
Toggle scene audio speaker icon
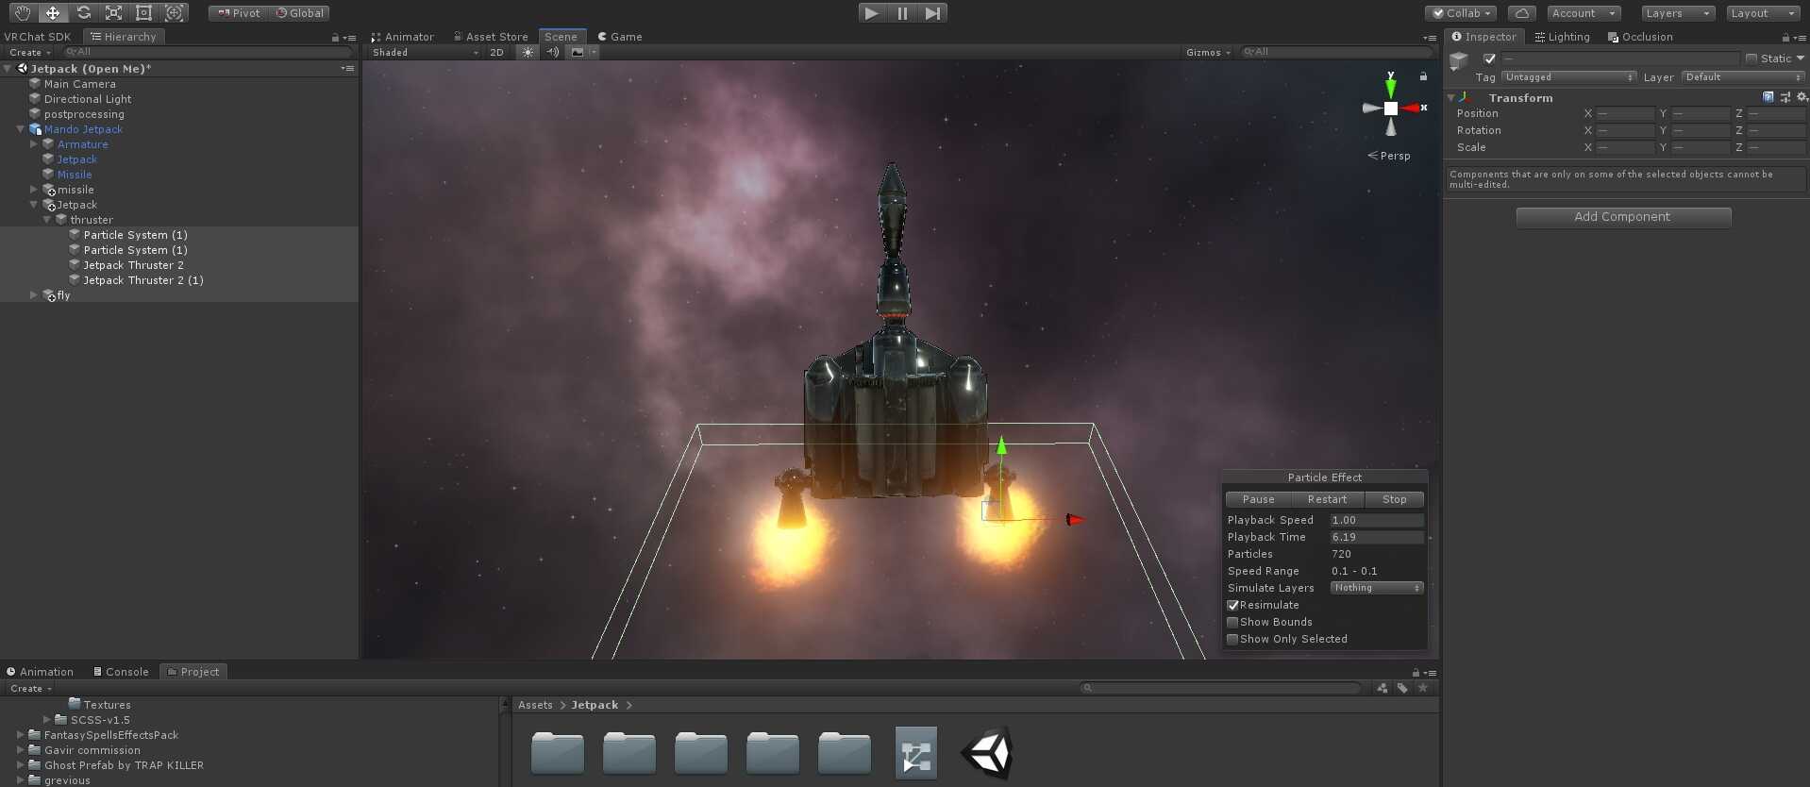click(x=553, y=53)
